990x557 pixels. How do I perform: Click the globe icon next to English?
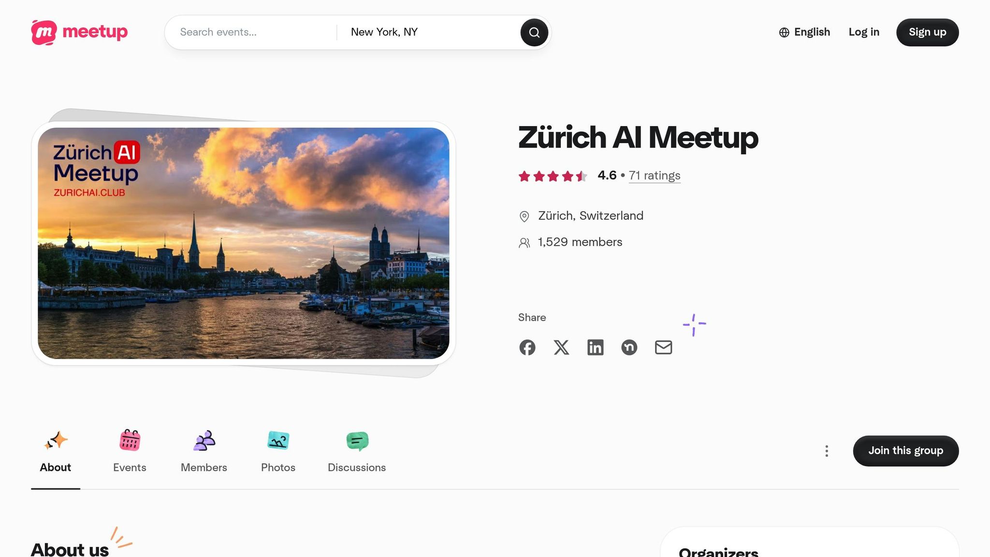pos(784,32)
